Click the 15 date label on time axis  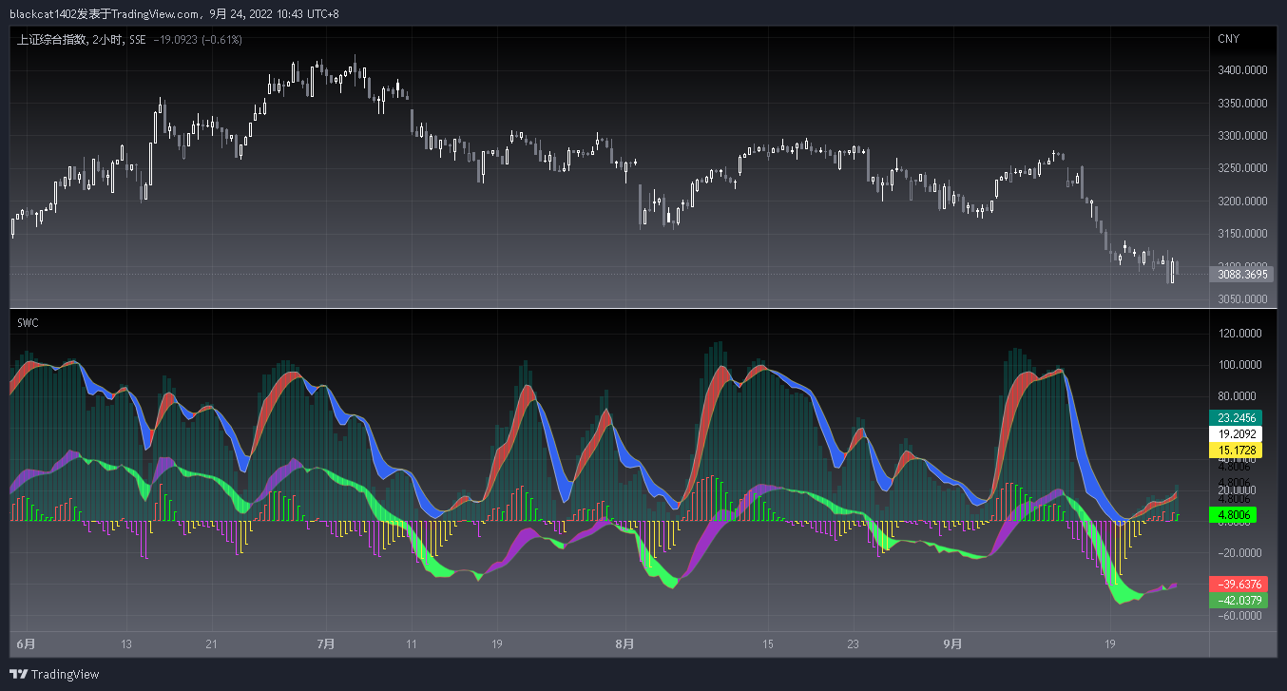768,644
